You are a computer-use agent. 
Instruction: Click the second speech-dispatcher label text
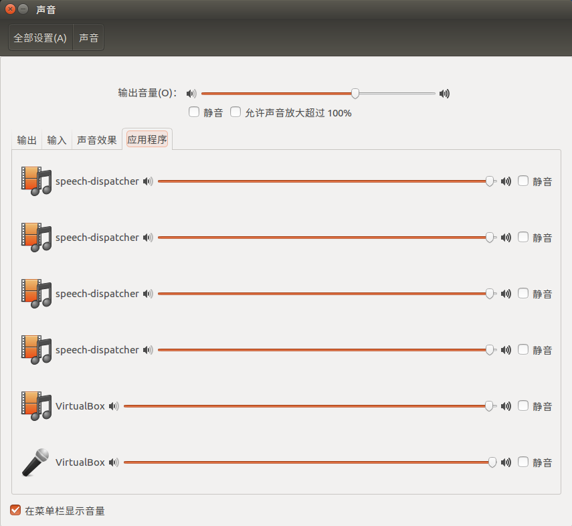coord(97,238)
